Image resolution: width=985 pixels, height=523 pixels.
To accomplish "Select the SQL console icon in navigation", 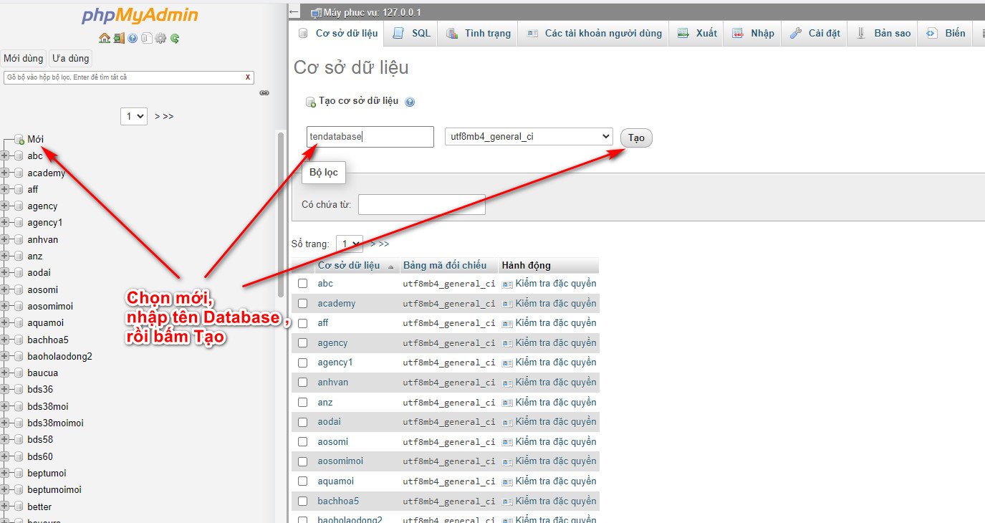I will [146, 37].
